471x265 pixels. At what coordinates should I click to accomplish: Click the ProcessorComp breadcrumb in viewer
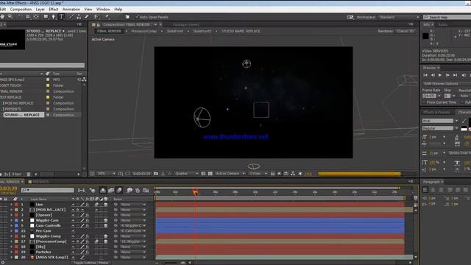coord(144,31)
